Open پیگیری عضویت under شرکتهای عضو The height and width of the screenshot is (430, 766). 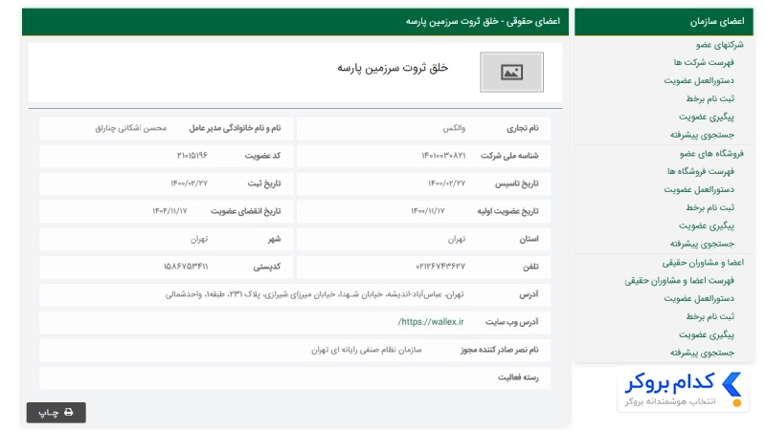[707, 117]
